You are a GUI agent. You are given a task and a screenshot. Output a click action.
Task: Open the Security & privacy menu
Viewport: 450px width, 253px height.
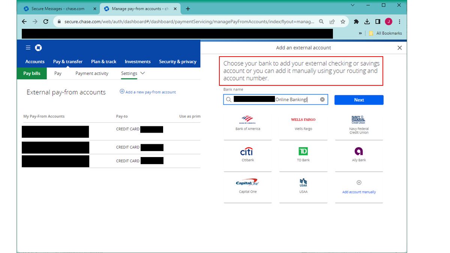coord(178,61)
